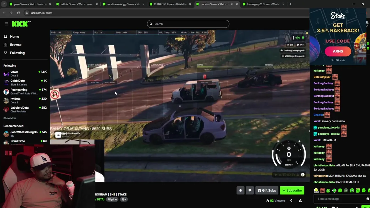Click Dota23njoyer username in chat

(x=322, y=77)
